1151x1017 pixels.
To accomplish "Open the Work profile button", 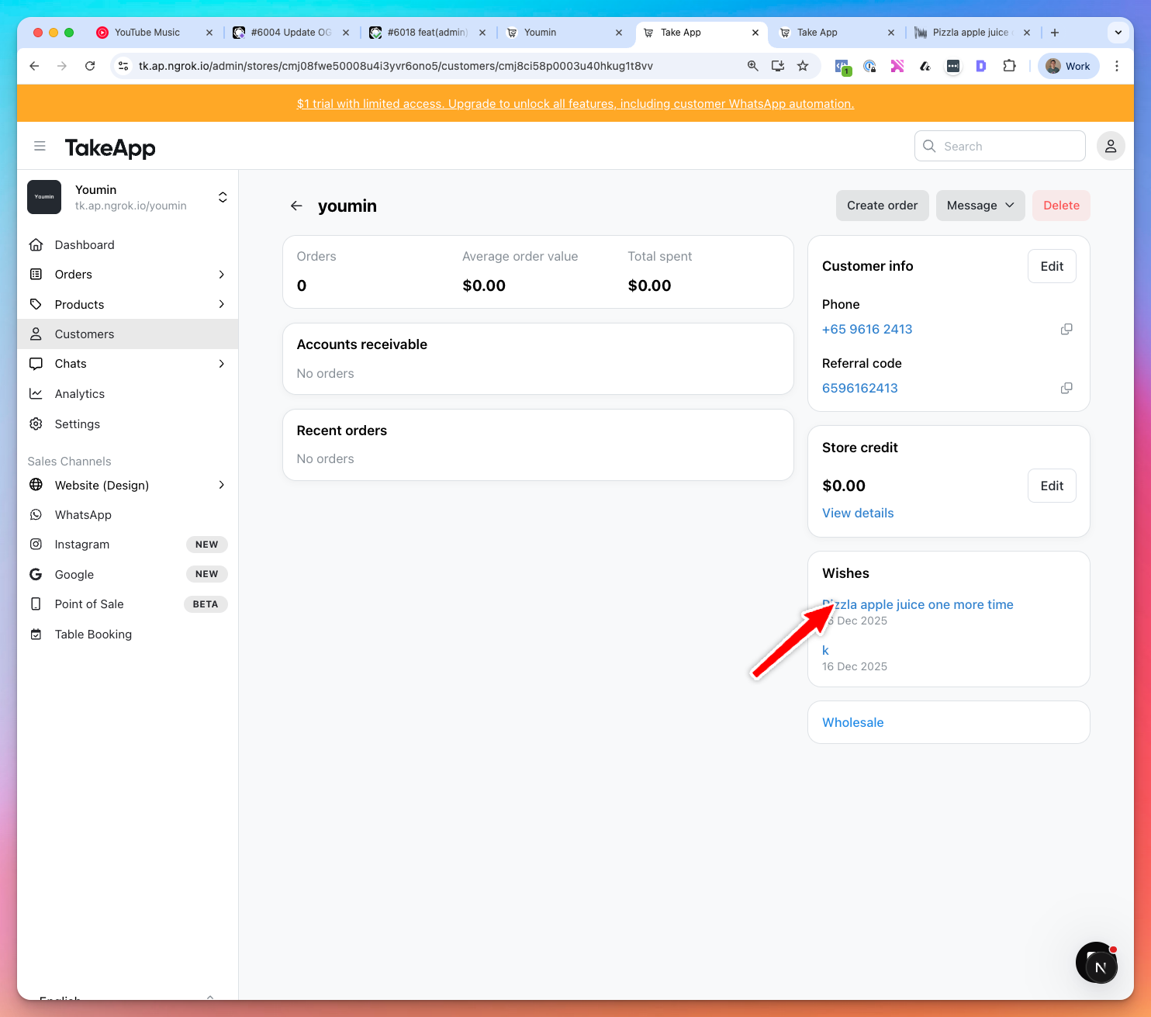I will pyautogui.click(x=1068, y=66).
